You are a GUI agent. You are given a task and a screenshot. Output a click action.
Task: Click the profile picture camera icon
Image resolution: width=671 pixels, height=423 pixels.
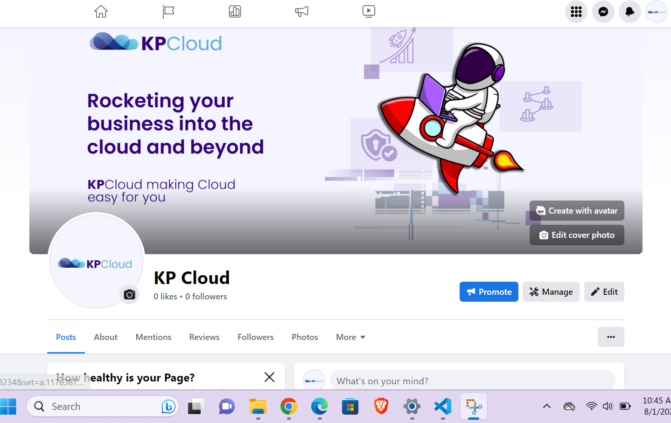(x=130, y=294)
